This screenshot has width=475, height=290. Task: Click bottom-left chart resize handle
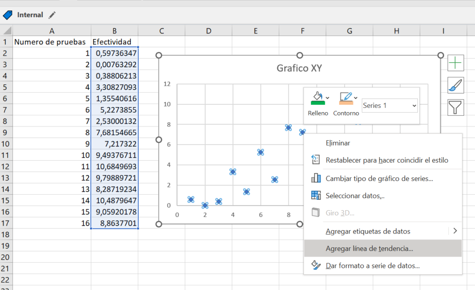point(159,224)
